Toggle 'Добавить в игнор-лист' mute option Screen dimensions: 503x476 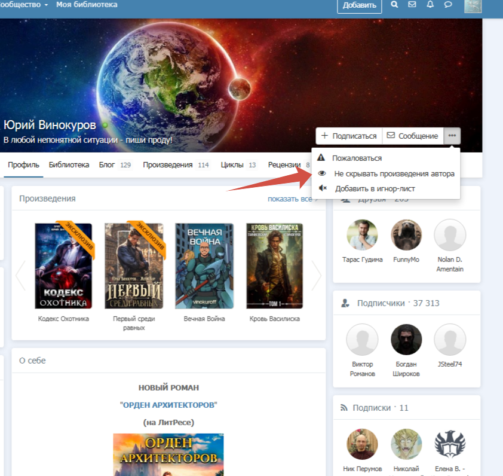click(375, 188)
